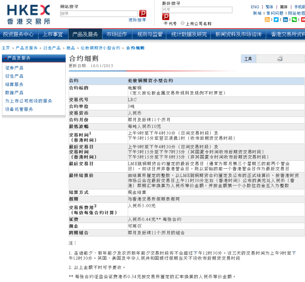Select the 上市公司名称 radio button
Viewport: 305px width, 282px height.
coord(183,23)
